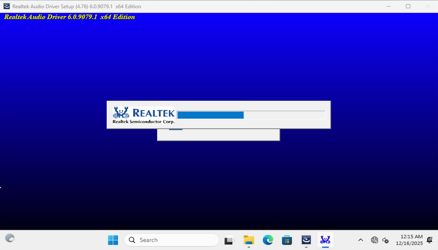This screenshot has height=250, width=438.
Task: Maximize the Realtek Audio Driver Setup window
Action: pos(408,6)
